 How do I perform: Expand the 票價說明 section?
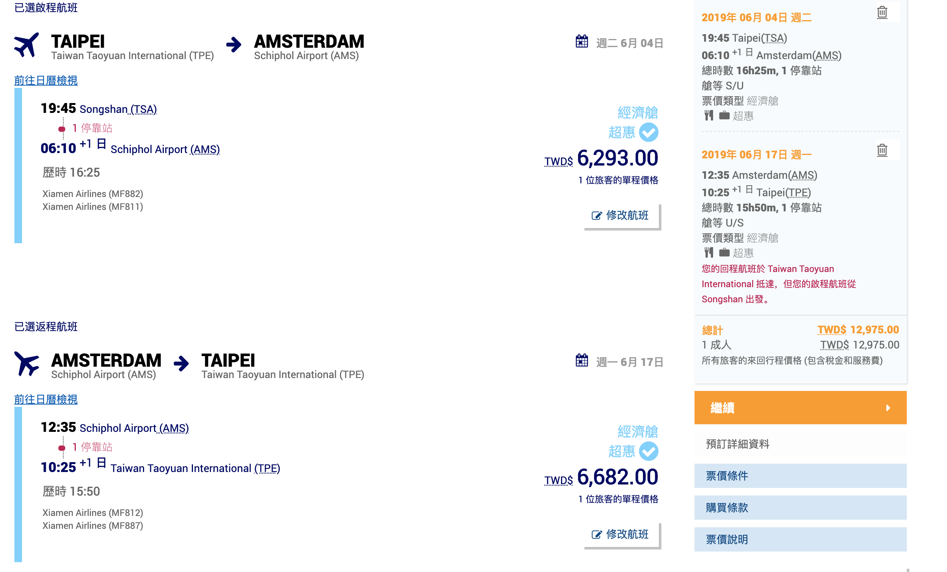click(x=800, y=539)
